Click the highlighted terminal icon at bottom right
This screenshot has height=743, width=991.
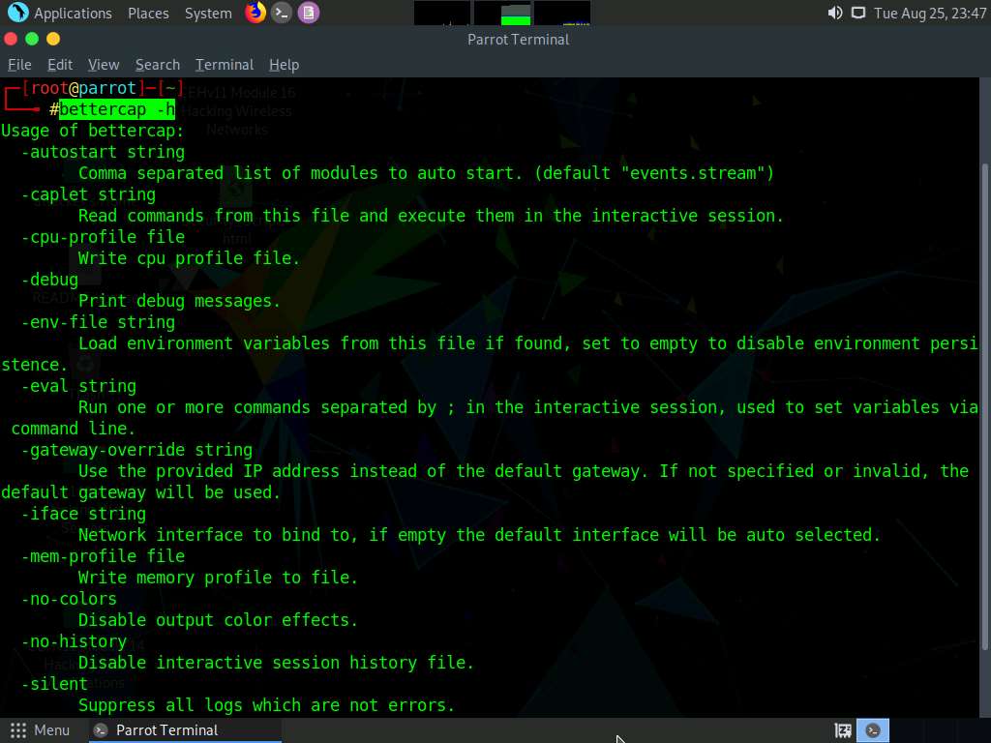873,730
